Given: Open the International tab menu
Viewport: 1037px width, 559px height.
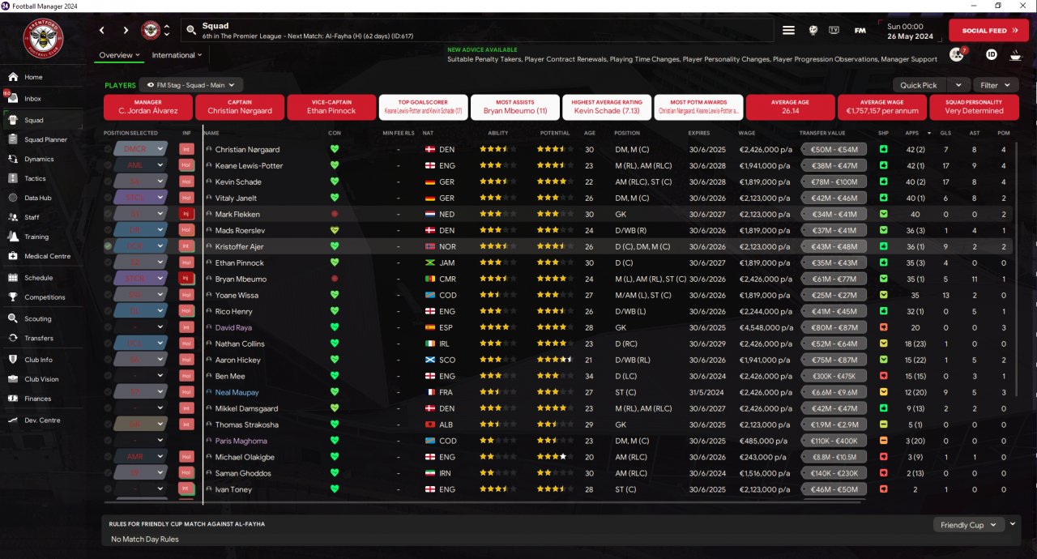Looking at the screenshot, I should pos(177,55).
